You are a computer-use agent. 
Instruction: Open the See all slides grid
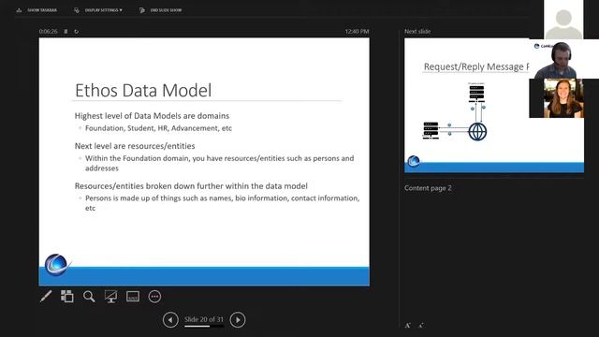67,297
